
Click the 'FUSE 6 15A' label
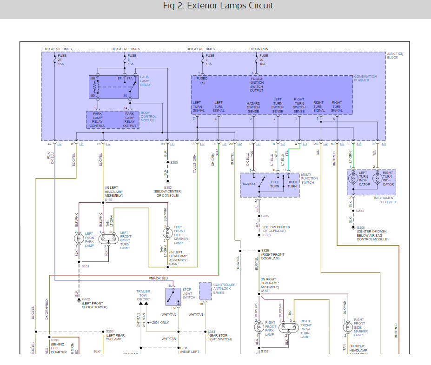tap(132, 60)
